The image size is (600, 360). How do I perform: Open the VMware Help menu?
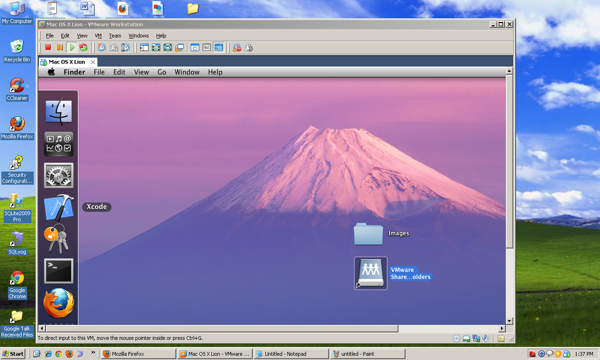pos(161,36)
